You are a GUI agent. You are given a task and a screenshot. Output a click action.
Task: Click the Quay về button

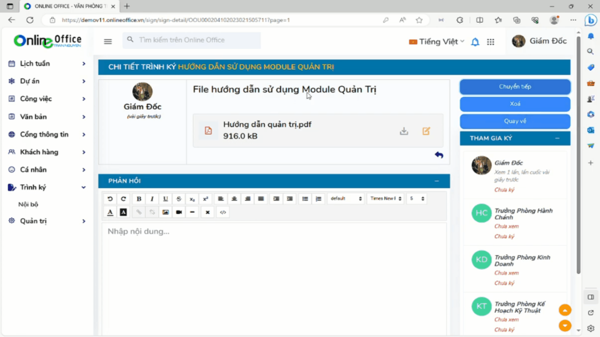515,121
